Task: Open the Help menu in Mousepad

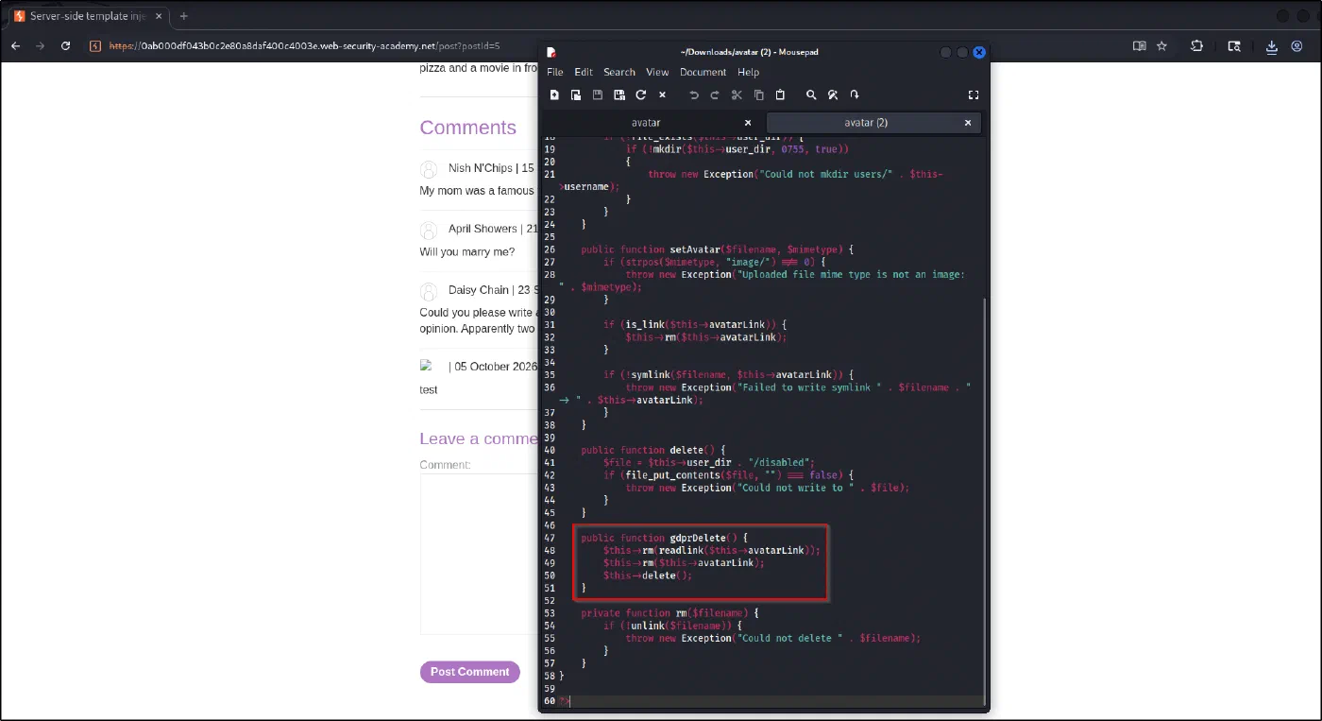Action: click(x=748, y=72)
